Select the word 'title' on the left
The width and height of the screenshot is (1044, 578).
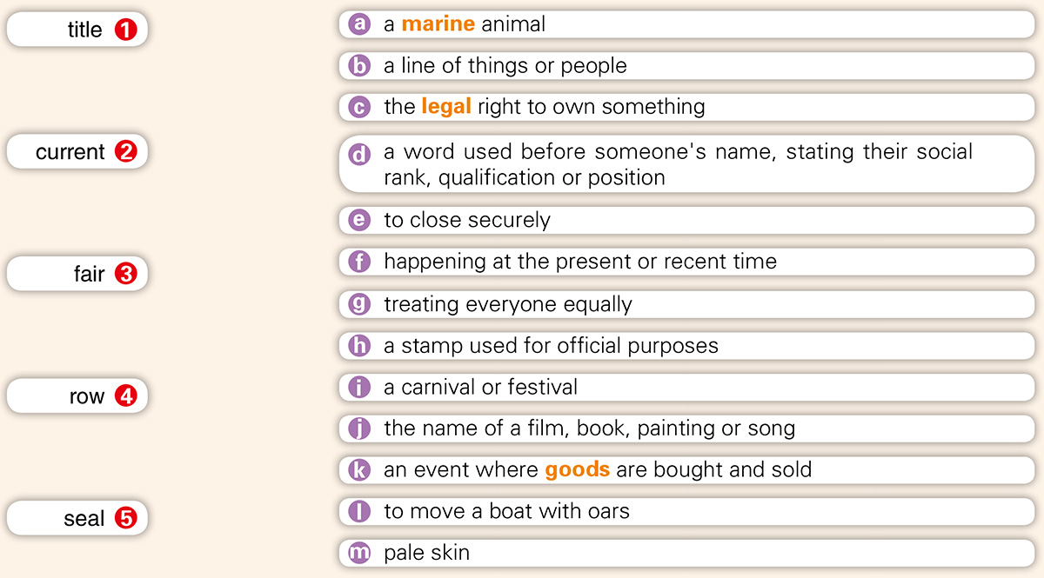coord(84,30)
